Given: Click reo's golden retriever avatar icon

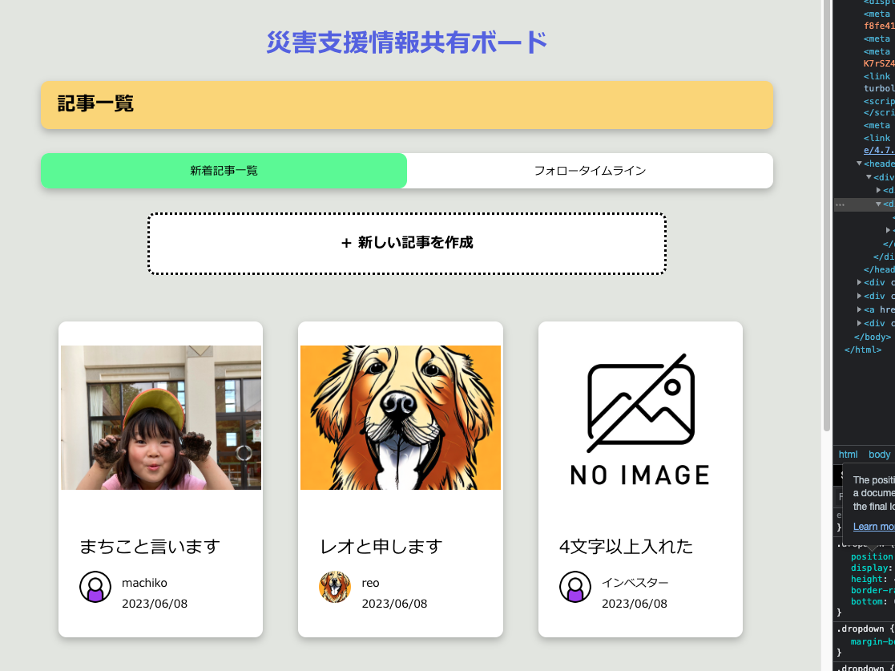Looking at the screenshot, I should tap(335, 587).
